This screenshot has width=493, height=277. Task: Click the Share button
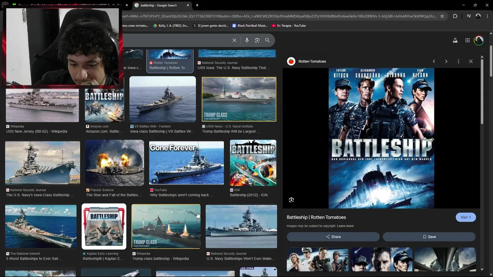click(x=333, y=237)
